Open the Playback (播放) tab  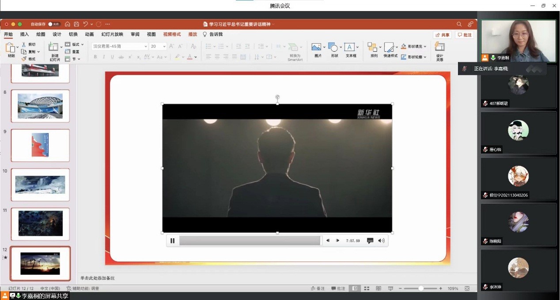[193, 34]
